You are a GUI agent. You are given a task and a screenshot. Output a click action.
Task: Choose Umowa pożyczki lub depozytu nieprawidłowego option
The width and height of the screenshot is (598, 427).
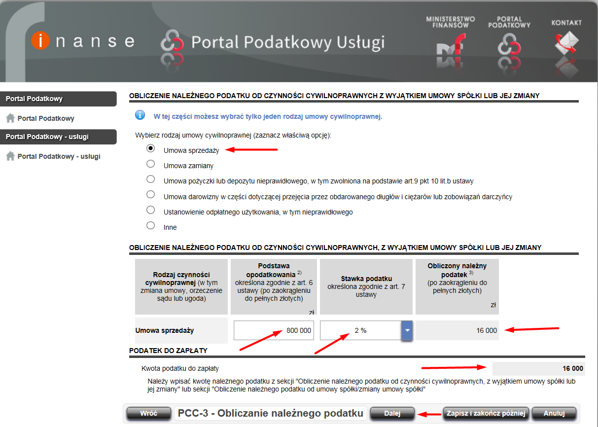151,179
